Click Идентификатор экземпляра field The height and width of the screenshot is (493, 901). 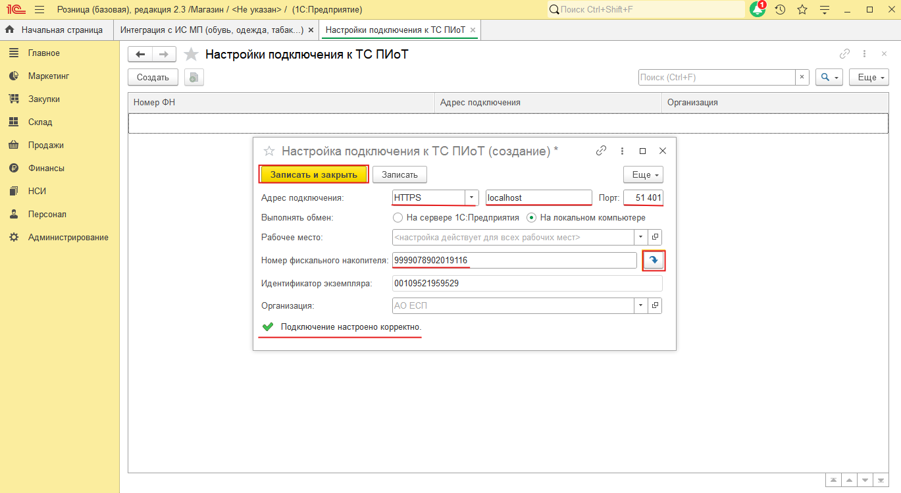pos(527,284)
